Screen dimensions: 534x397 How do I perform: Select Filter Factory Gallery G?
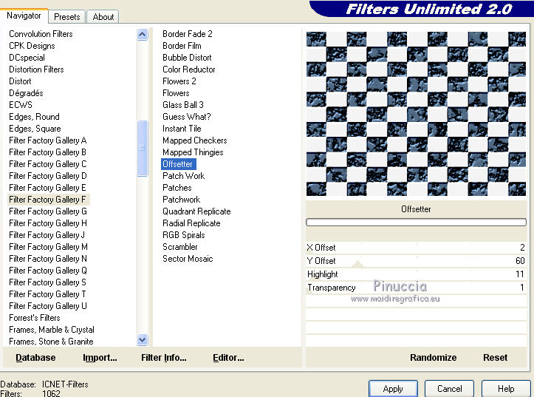[48, 211]
